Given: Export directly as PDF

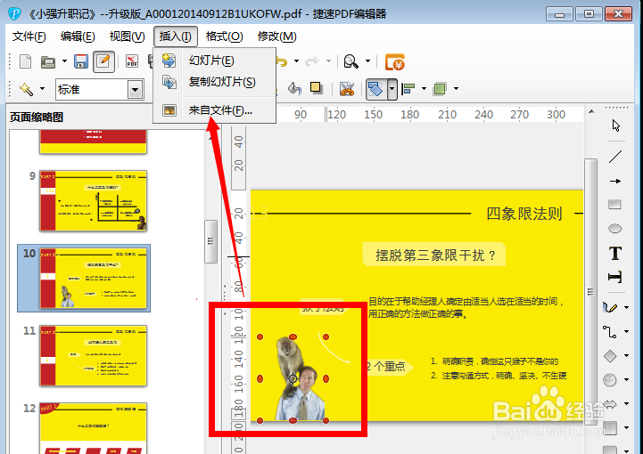Looking at the screenshot, I should (132, 61).
